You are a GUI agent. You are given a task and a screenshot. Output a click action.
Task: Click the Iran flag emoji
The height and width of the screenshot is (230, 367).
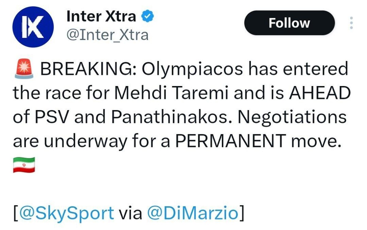(24, 165)
